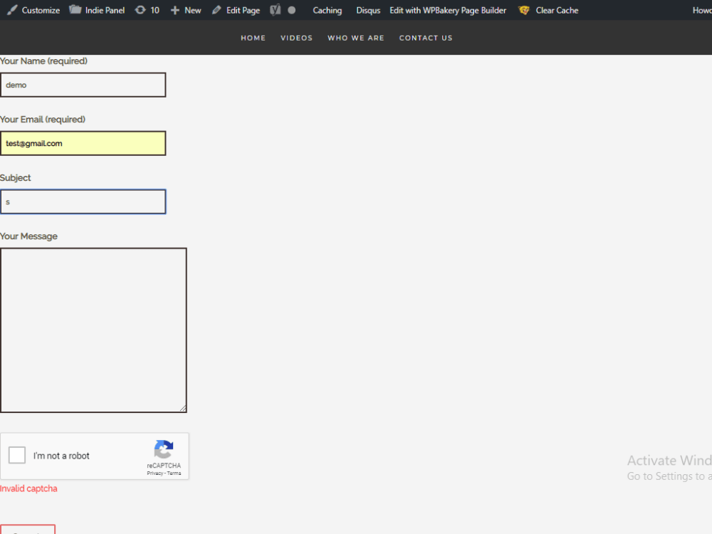Click the plus icon next to New

pyautogui.click(x=175, y=10)
